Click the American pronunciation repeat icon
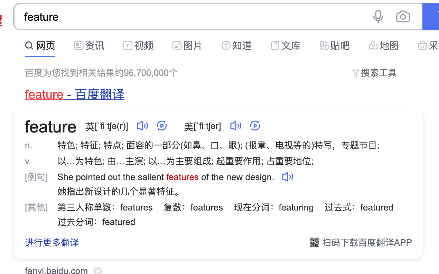Viewport: 439px width, 274px height. 255,126
